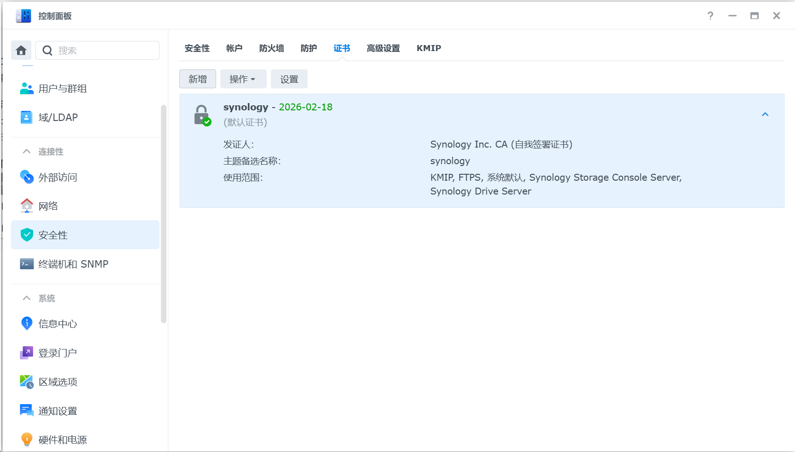
Task: Click the Domain/LDAP card icon
Action: [27, 117]
